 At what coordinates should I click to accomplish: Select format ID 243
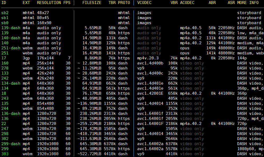(x=5, y=98)
